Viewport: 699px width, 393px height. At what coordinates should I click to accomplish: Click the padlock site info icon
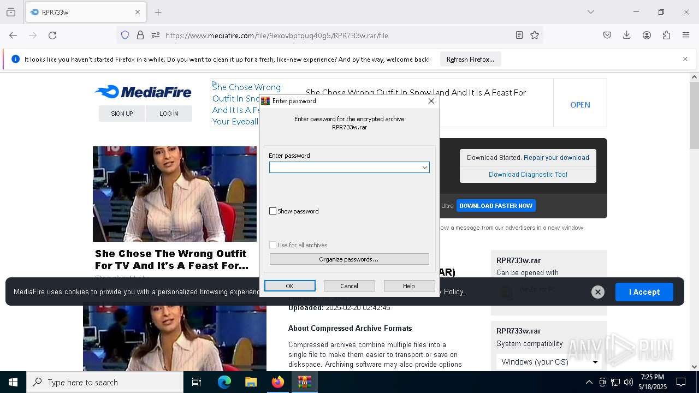click(140, 35)
